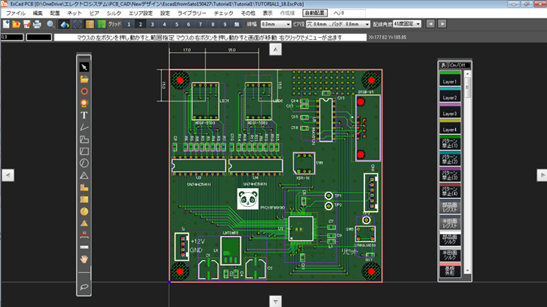Click the printer icon in toolbar

point(37,24)
